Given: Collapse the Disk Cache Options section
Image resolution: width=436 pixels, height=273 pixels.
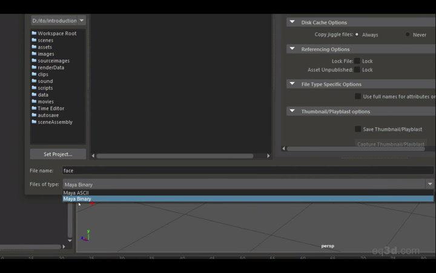Looking at the screenshot, I should pos(291,22).
